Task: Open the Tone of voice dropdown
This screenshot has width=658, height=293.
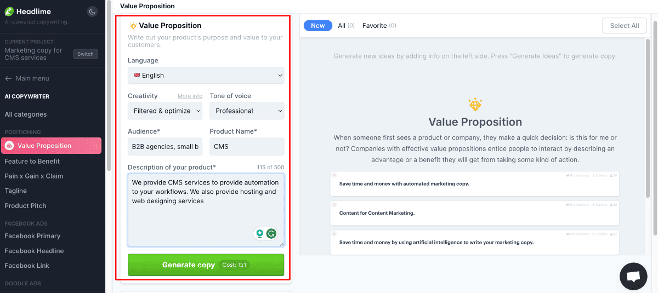Action: click(247, 111)
